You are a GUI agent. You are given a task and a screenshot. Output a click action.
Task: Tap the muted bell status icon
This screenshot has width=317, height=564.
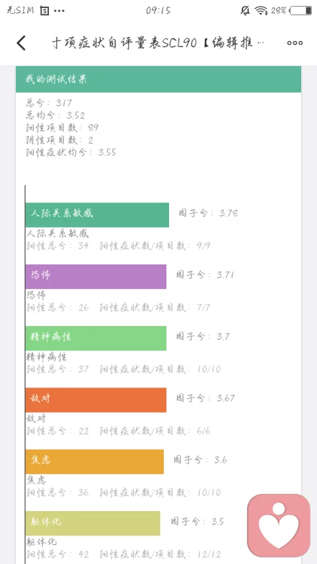point(245,11)
